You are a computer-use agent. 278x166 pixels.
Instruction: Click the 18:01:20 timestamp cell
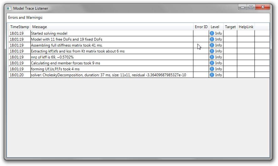pyautogui.click(x=19, y=75)
